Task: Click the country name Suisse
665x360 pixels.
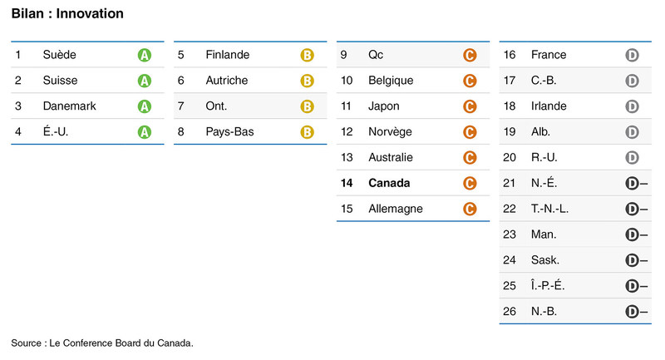Action: (x=60, y=81)
